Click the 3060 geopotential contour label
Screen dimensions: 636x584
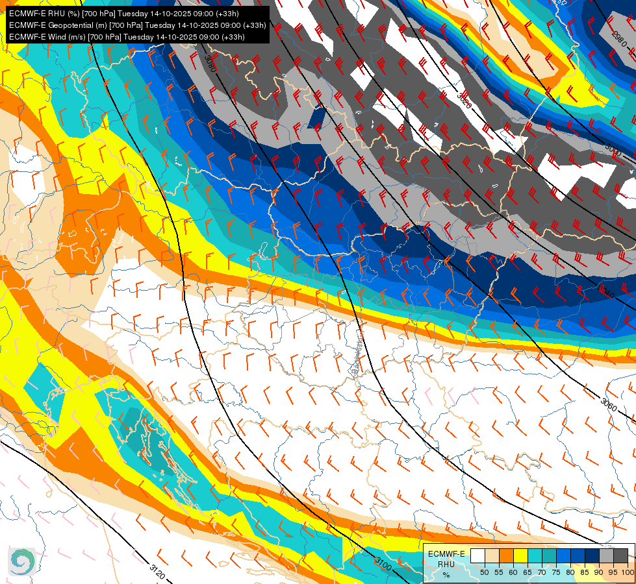coord(609,404)
